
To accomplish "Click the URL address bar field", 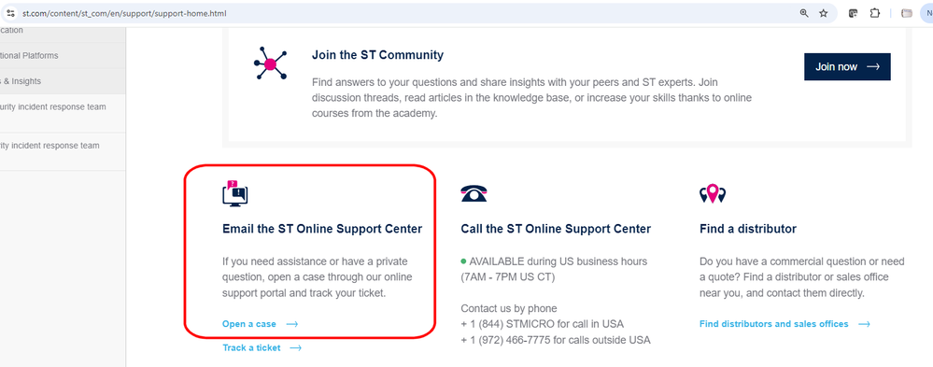I will (x=404, y=13).
